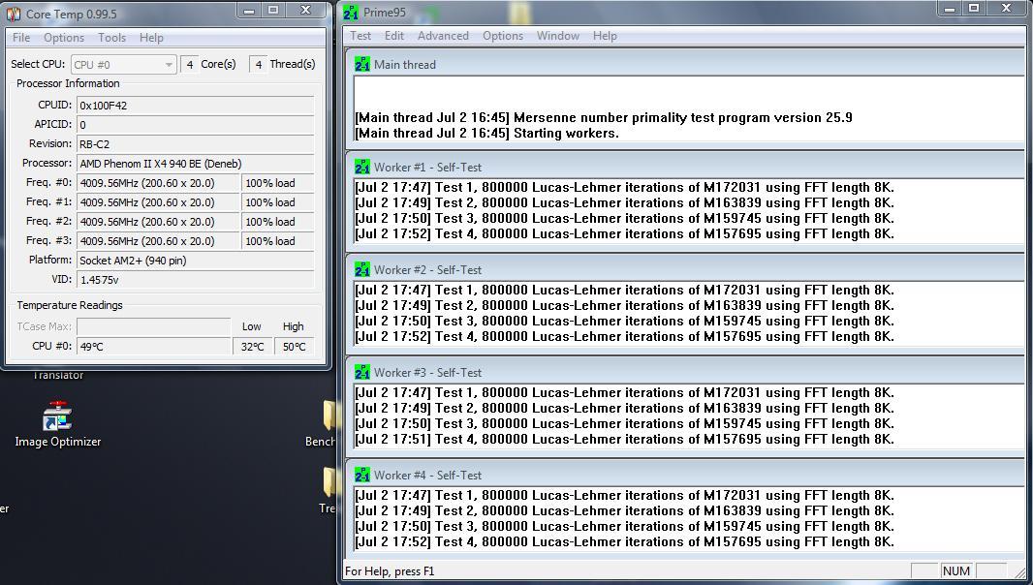Screen dimensions: 1033x585
Task: Click the High temperature value 50°C
Action: pyautogui.click(x=294, y=347)
